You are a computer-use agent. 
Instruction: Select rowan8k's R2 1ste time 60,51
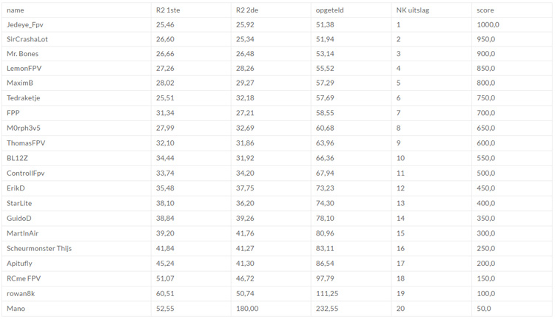click(x=165, y=293)
